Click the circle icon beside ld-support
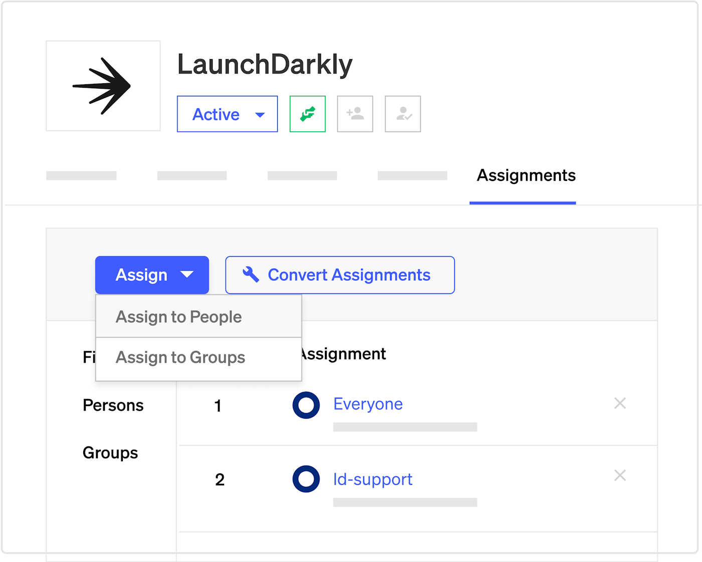 [306, 479]
